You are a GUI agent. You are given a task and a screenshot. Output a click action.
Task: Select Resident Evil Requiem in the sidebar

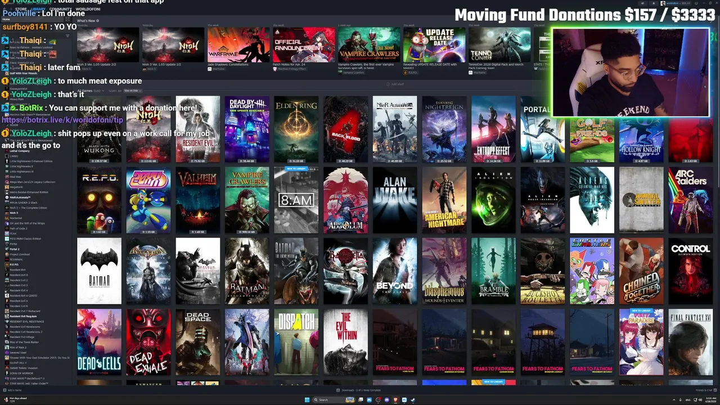25,316
